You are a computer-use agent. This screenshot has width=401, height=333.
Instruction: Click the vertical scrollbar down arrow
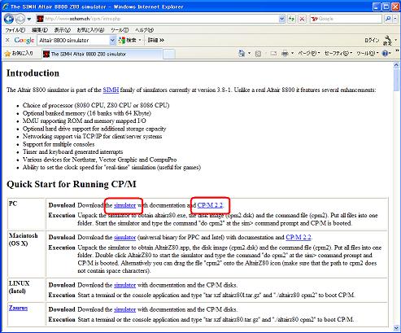point(396,327)
